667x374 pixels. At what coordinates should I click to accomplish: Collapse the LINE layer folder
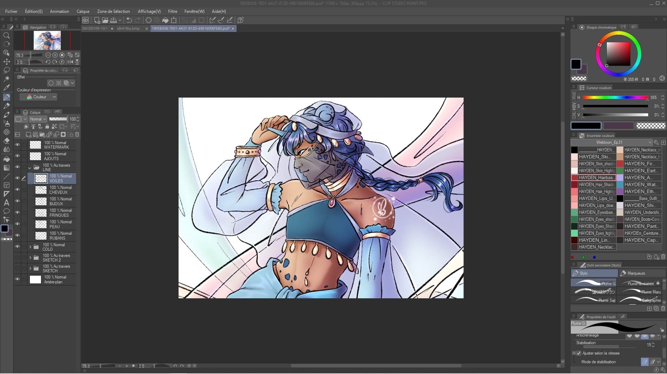[30, 167]
